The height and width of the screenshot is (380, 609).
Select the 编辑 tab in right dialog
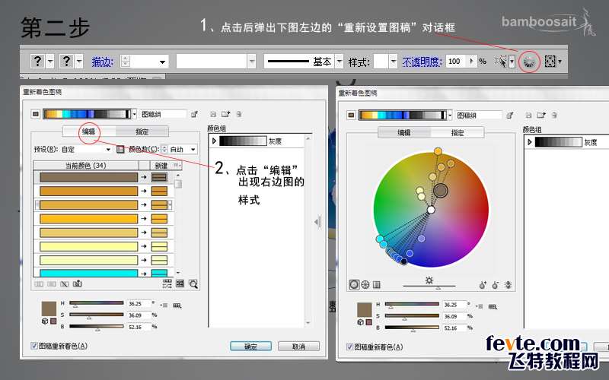(404, 132)
